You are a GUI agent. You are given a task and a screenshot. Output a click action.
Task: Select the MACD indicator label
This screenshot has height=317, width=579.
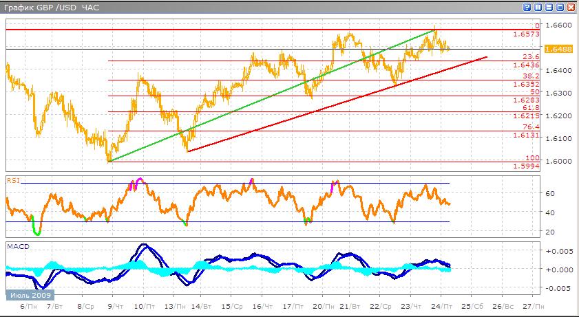[16, 245]
